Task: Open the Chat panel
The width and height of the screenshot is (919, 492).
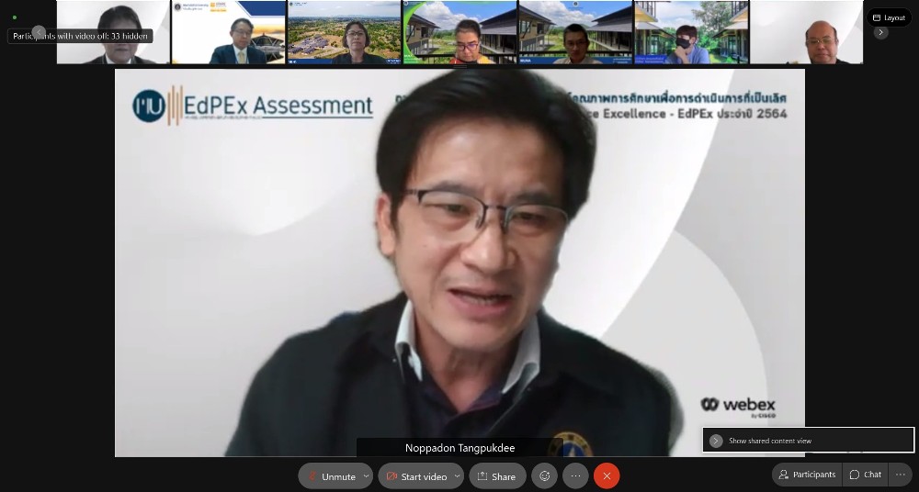Action: coord(865,475)
